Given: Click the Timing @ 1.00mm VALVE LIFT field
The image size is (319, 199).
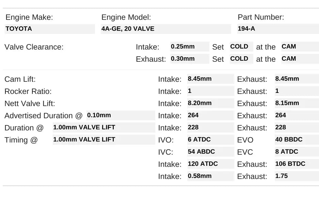Looking at the screenshot, I should 103,139.
